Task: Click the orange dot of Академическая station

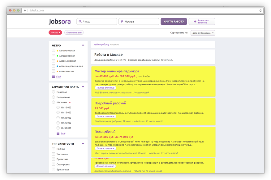Action: click(x=57, y=61)
